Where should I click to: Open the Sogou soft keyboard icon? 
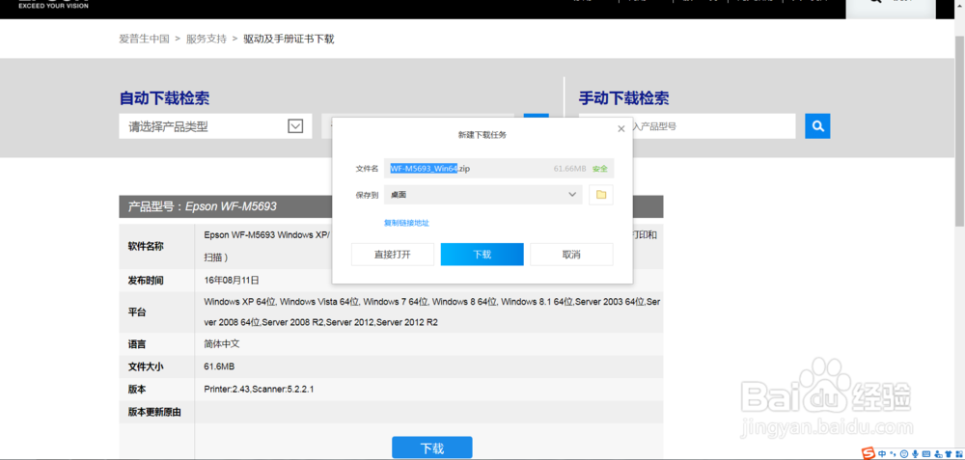point(926,454)
